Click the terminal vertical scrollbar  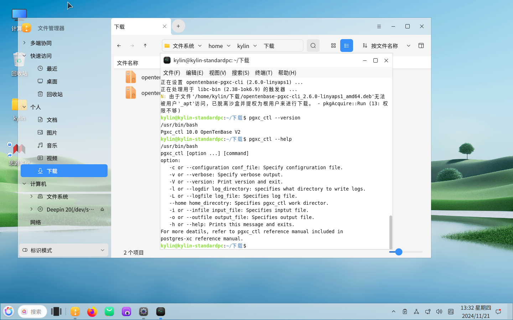(390, 232)
